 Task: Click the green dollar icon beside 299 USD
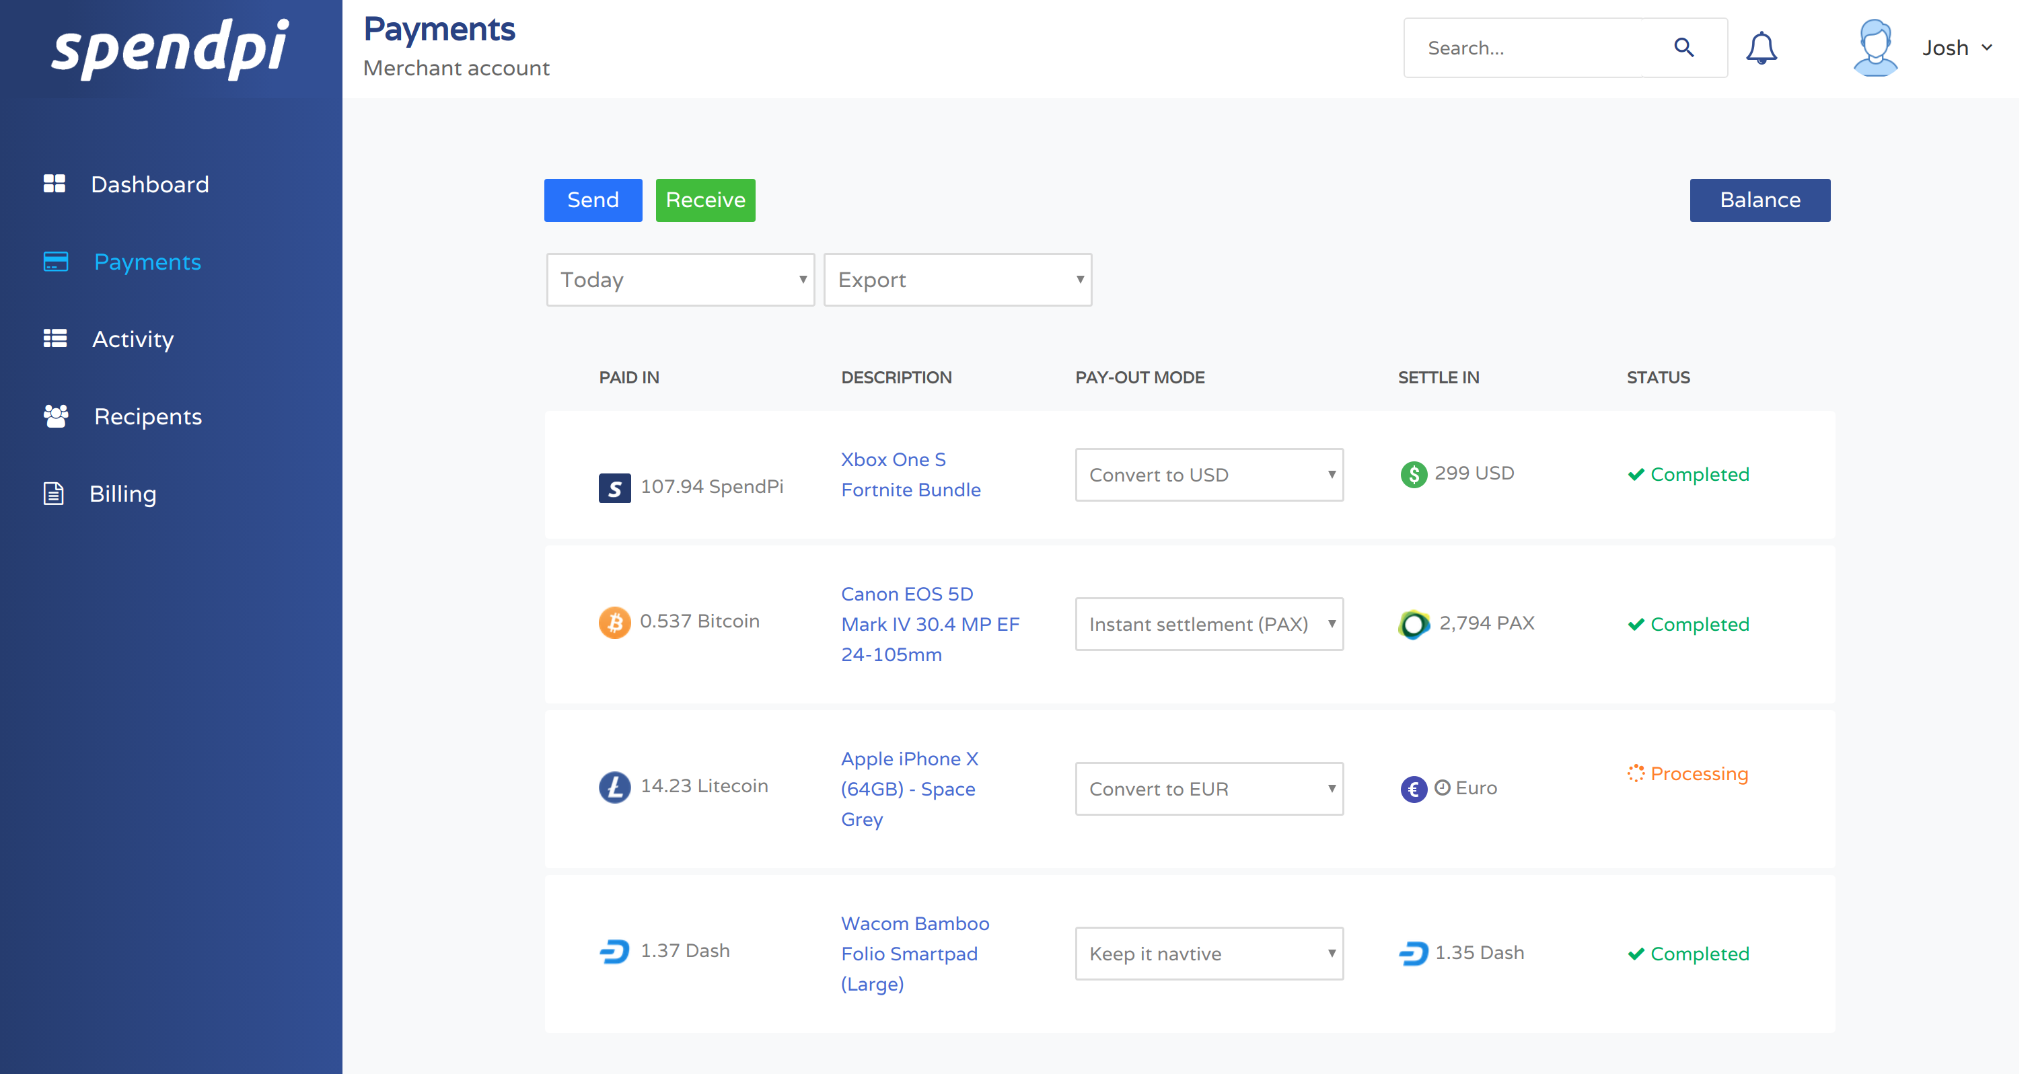click(x=1414, y=474)
